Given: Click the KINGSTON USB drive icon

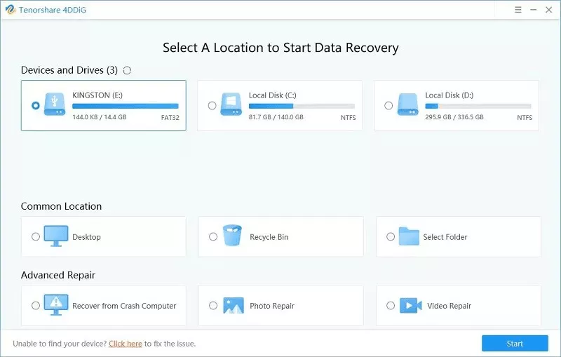Looking at the screenshot, I should (55, 105).
